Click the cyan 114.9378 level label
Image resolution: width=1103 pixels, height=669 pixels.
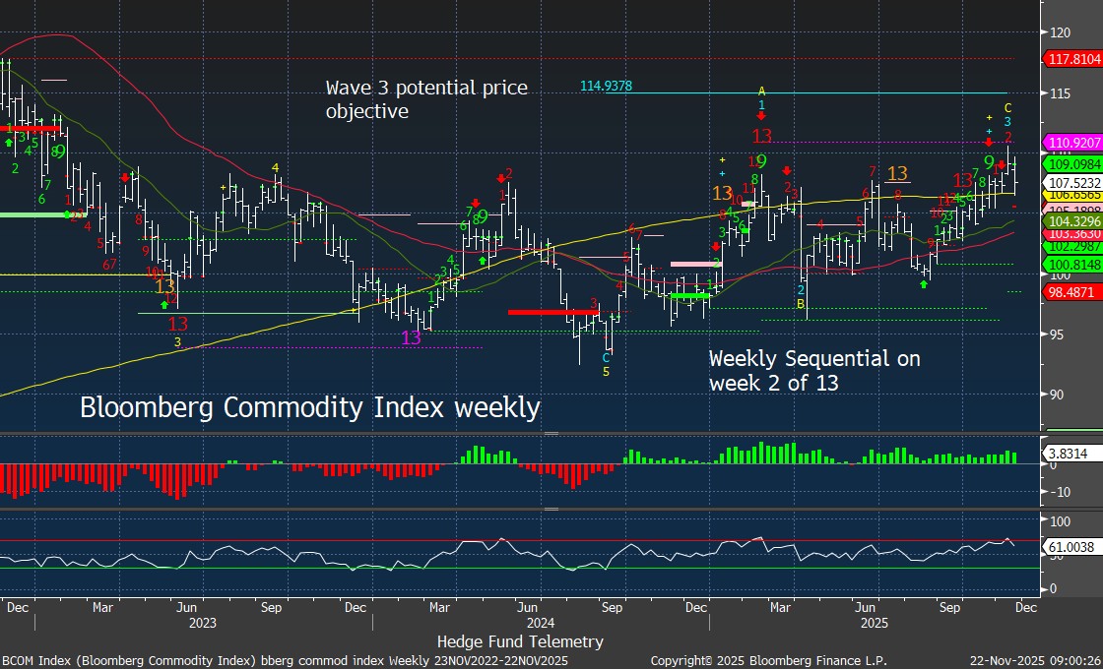[x=606, y=87]
